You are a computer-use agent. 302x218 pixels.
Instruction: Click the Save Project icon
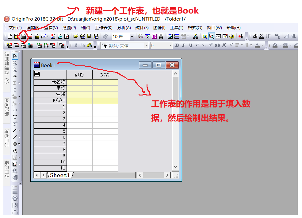click(x=90, y=36)
